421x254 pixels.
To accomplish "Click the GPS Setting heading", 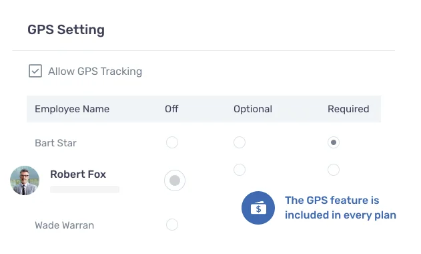I will coord(66,29).
